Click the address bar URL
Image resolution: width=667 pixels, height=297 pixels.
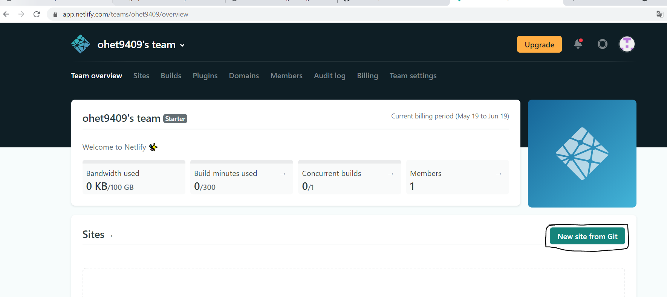pos(125,14)
